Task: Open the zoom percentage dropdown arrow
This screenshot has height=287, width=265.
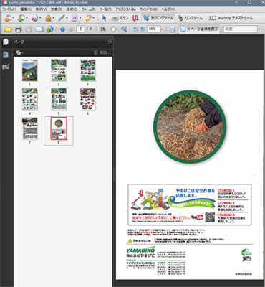Action: [162, 29]
